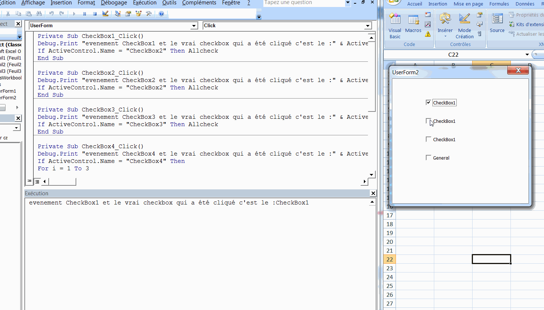The width and height of the screenshot is (544, 310).
Task: Open the Débogage menu
Action: [x=114, y=3]
